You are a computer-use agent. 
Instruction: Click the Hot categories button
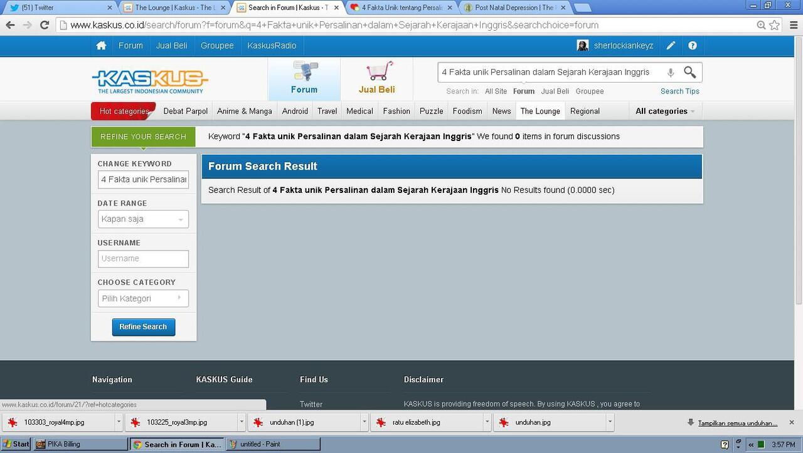(124, 111)
